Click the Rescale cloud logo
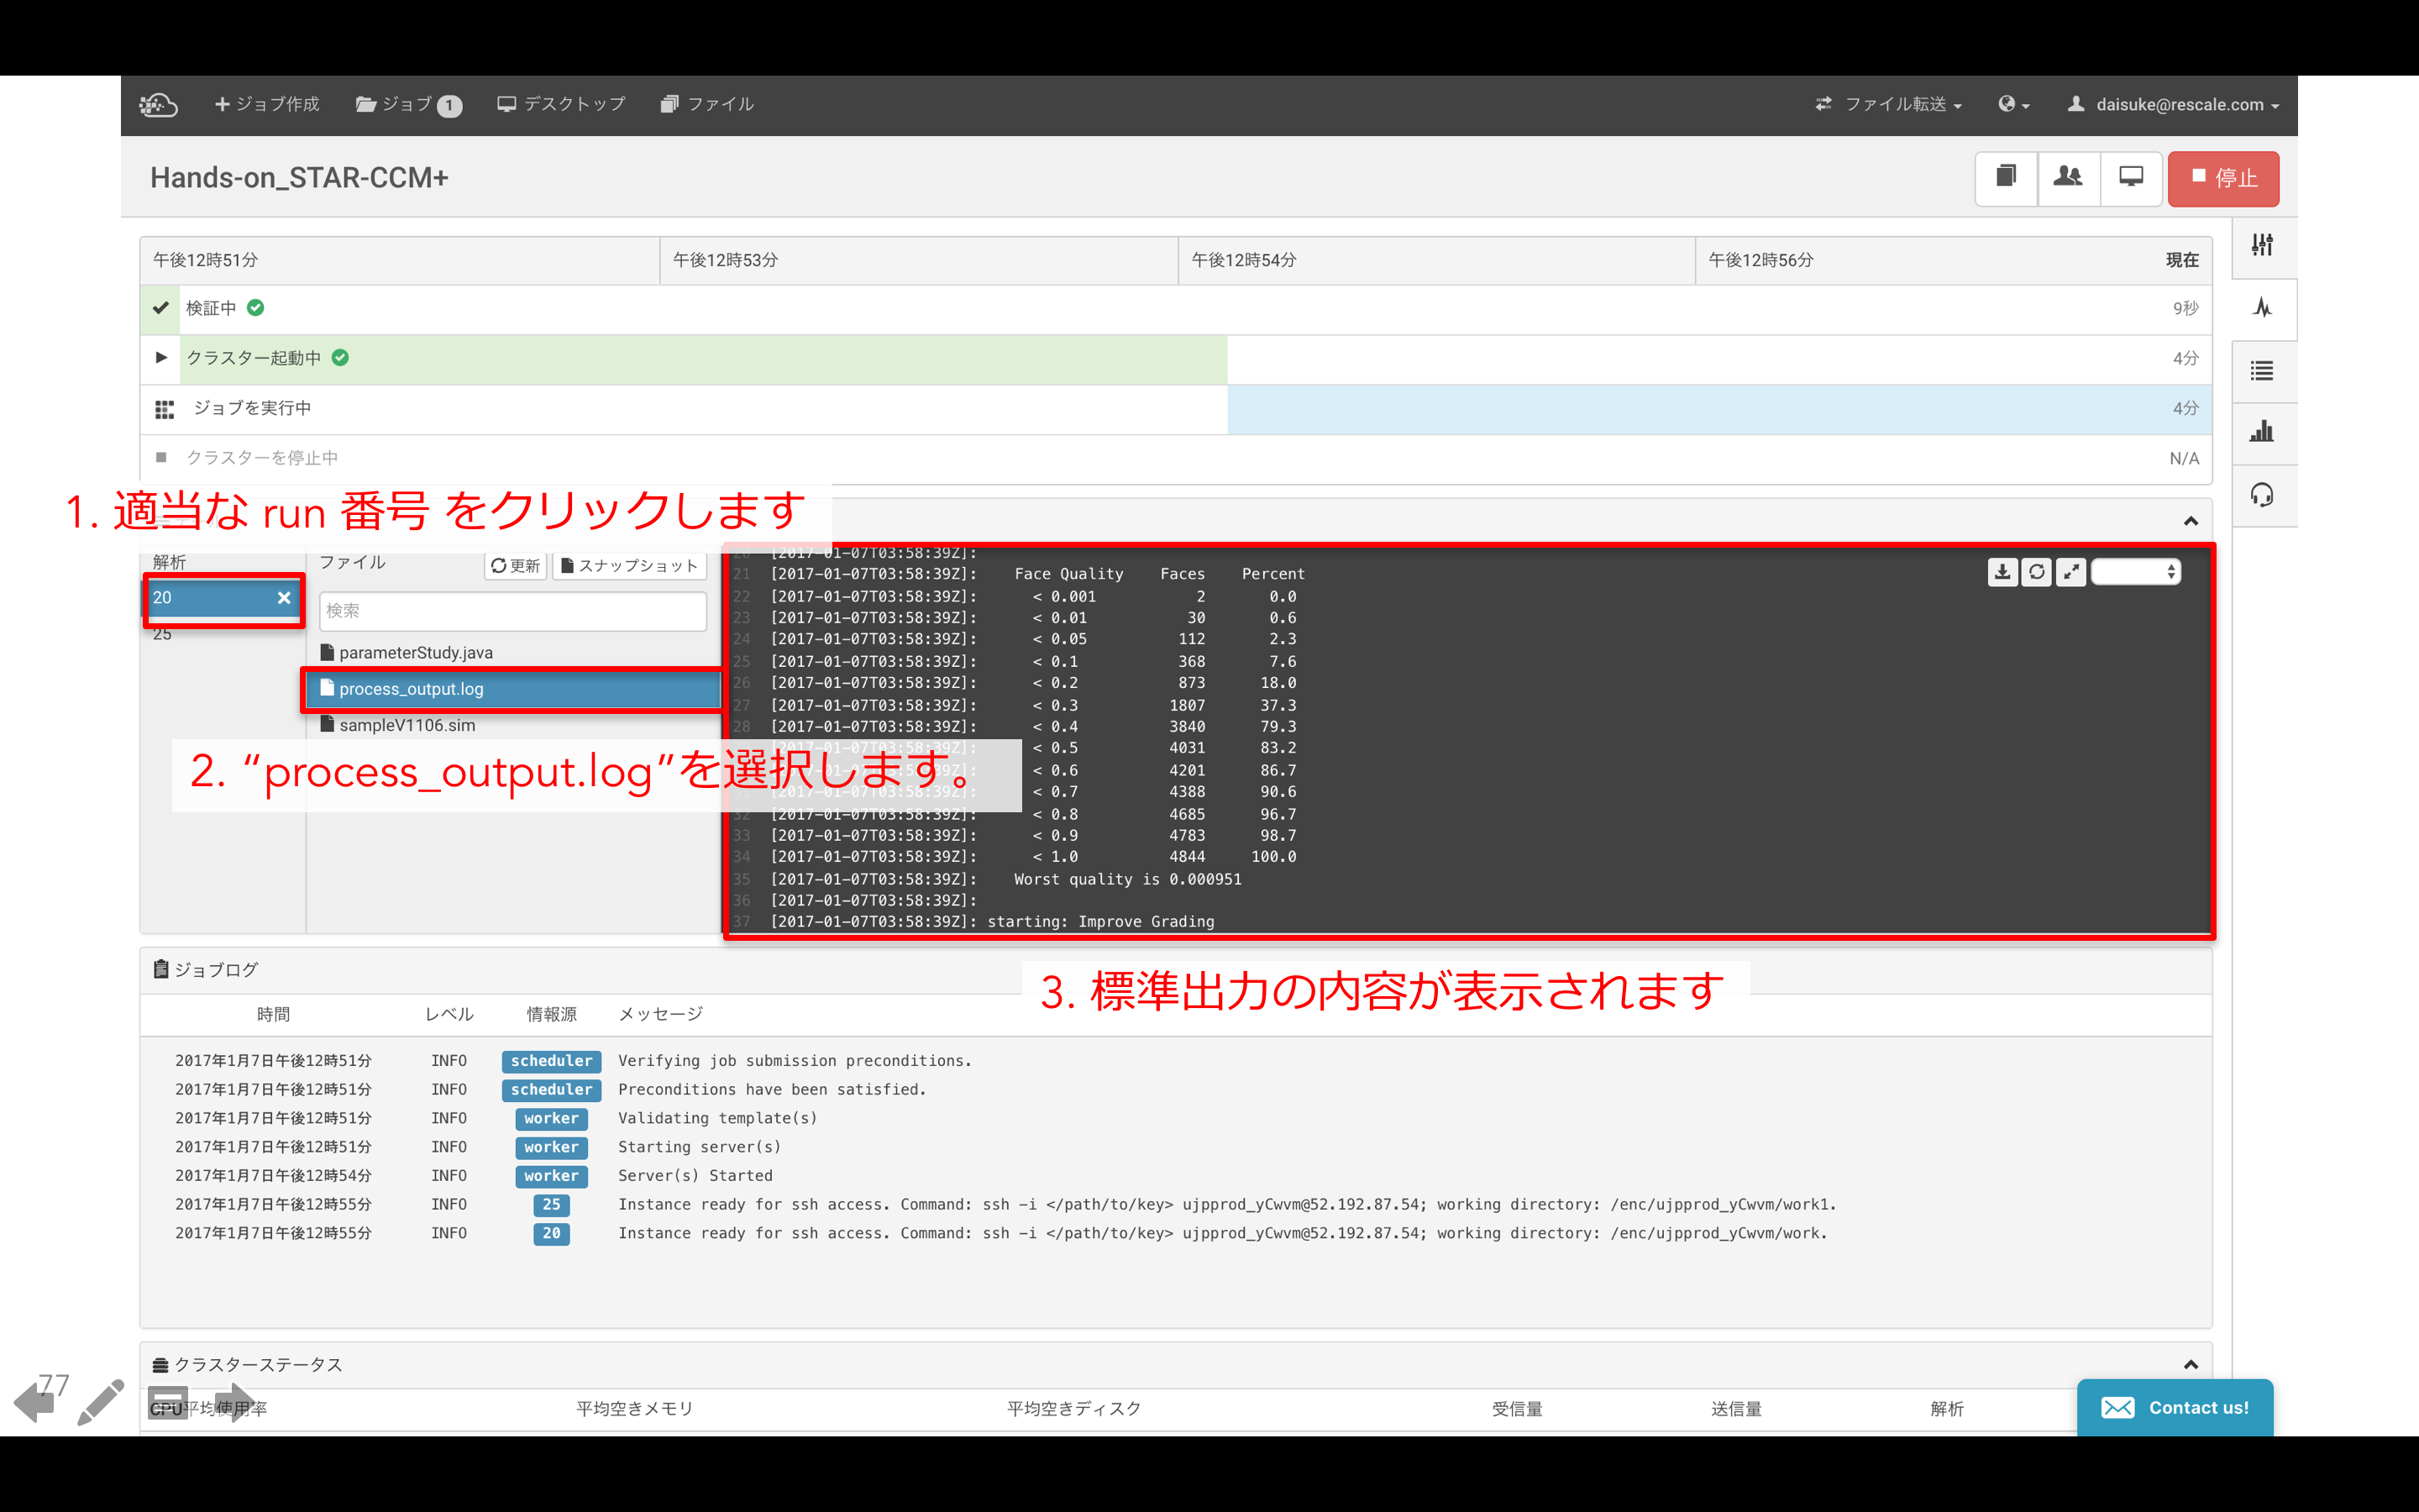Image resolution: width=2419 pixels, height=1512 pixels. pyautogui.click(x=160, y=104)
